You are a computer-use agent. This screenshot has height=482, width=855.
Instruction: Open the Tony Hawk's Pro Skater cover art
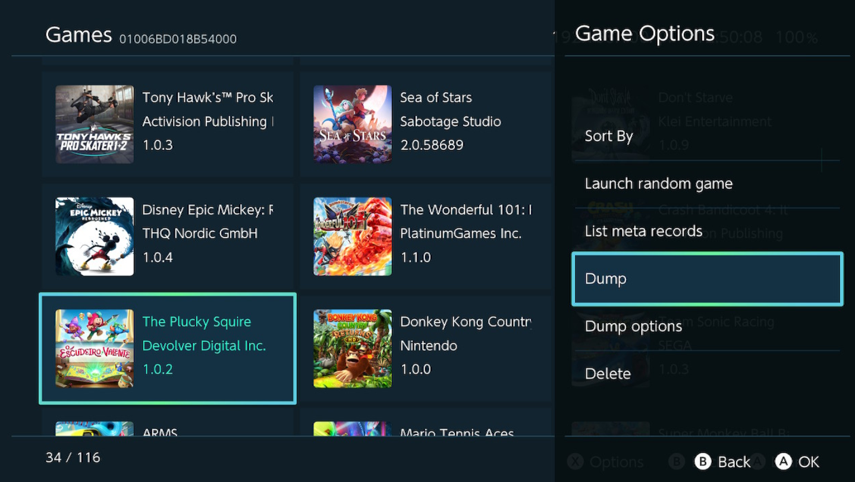tap(95, 124)
